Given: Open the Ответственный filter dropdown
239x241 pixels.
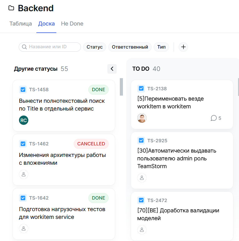Looking at the screenshot, I should 130,47.
